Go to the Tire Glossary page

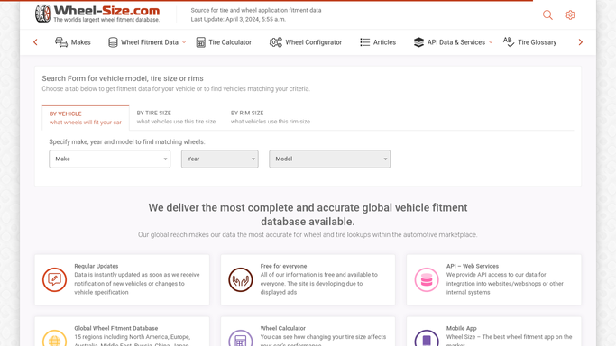[x=529, y=42]
